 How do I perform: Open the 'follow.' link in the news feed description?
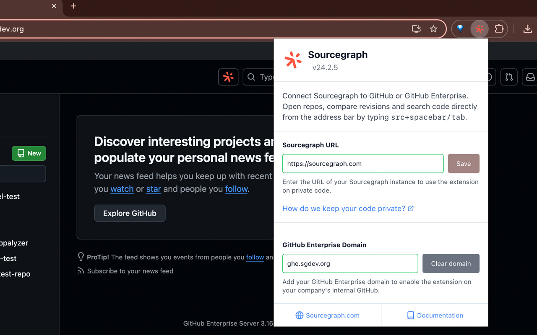click(237, 189)
